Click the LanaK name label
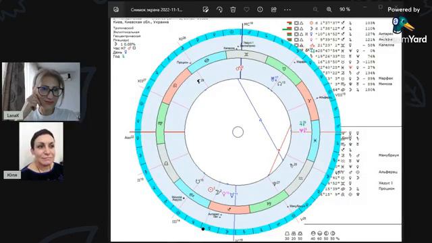432x243 pixels. (x=13, y=115)
